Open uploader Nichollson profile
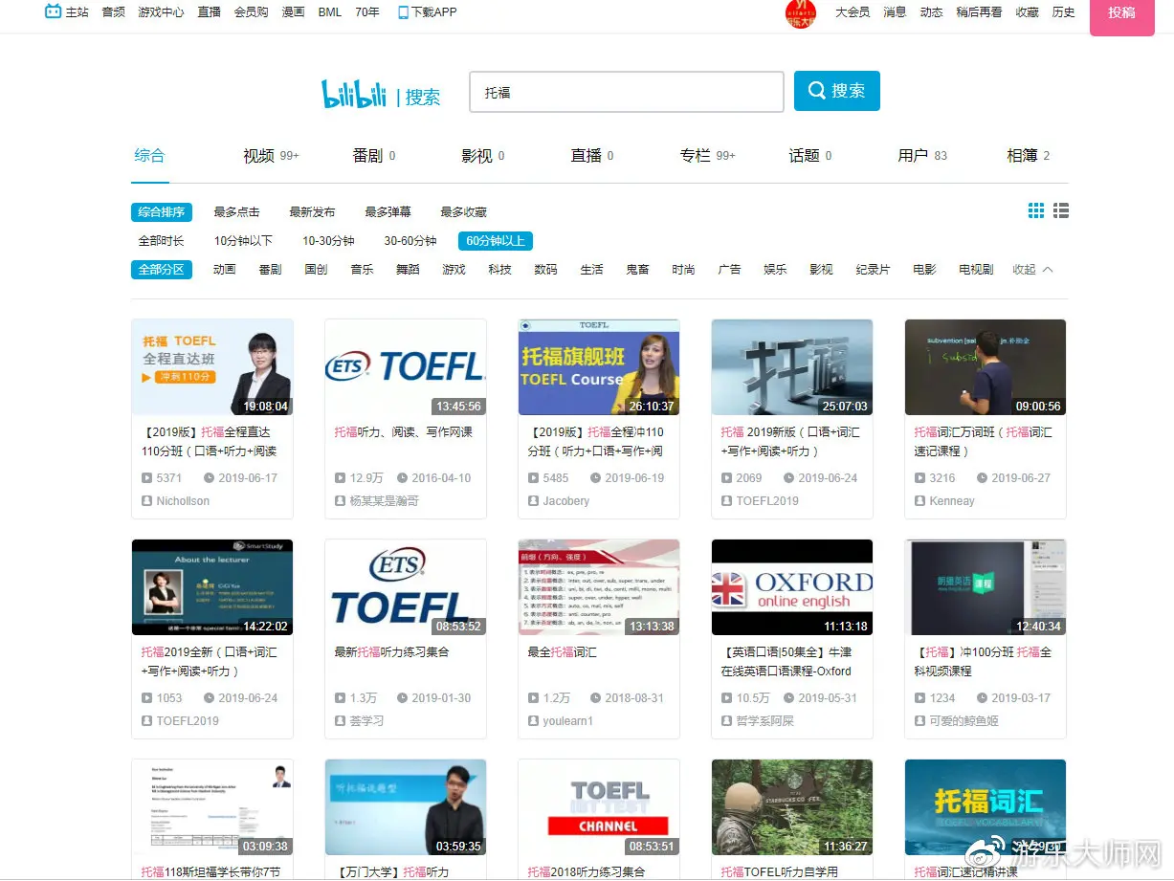Viewport: 1174px width, 881px height. 183,501
